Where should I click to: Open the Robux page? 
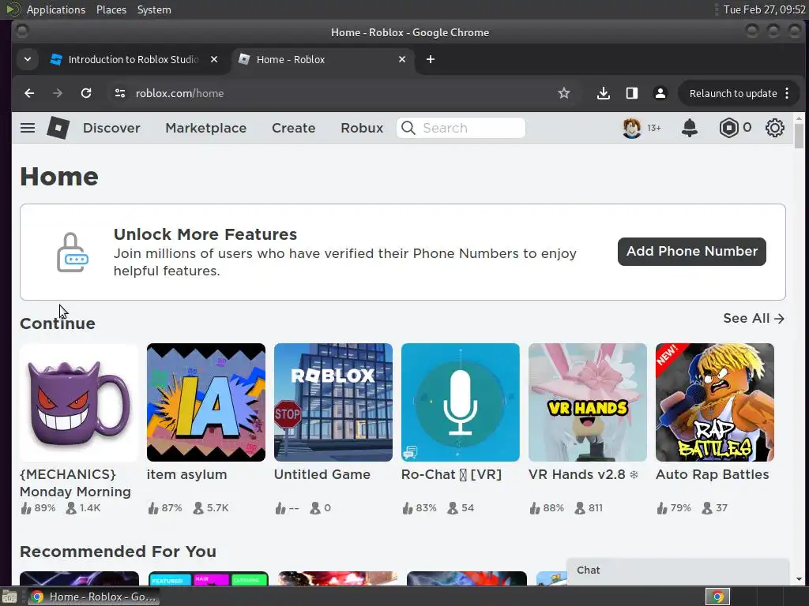tap(362, 128)
